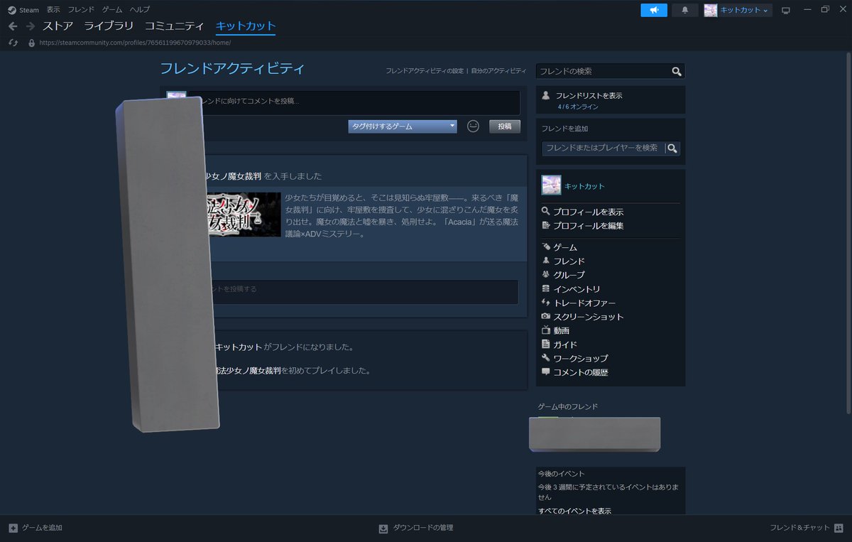Go back with the back arrow
The image size is (852, 542).
point(13,26)
